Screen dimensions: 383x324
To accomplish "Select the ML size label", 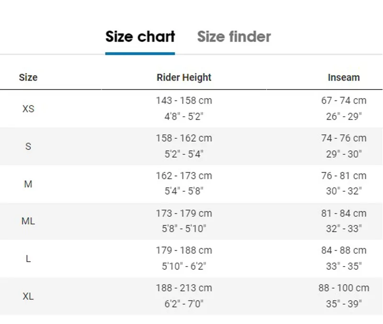I will coord(28,221).
